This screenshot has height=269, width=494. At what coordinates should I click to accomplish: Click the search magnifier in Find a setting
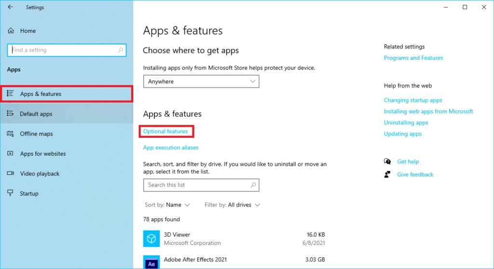(120, 50)
